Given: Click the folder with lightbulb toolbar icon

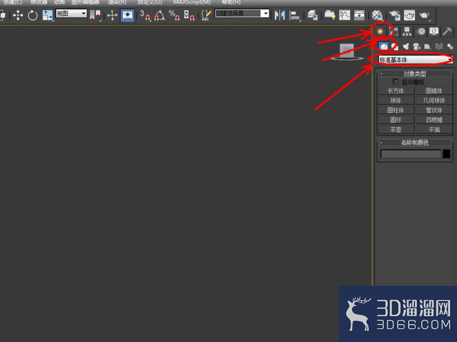Looking at the screenshot, I should 330,15.
